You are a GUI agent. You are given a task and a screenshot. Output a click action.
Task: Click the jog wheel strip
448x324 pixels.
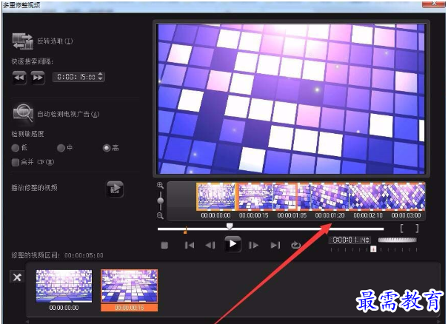pos(397,240)
